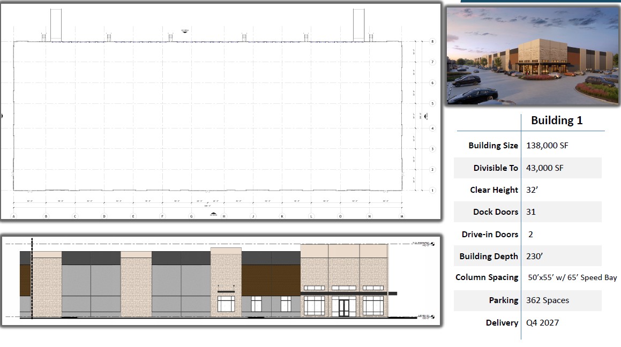
Task: Click the 362 Spaces parking value
Action: tap(547, 300)
